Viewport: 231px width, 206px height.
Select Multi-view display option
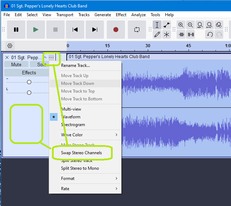coord(85,109)
